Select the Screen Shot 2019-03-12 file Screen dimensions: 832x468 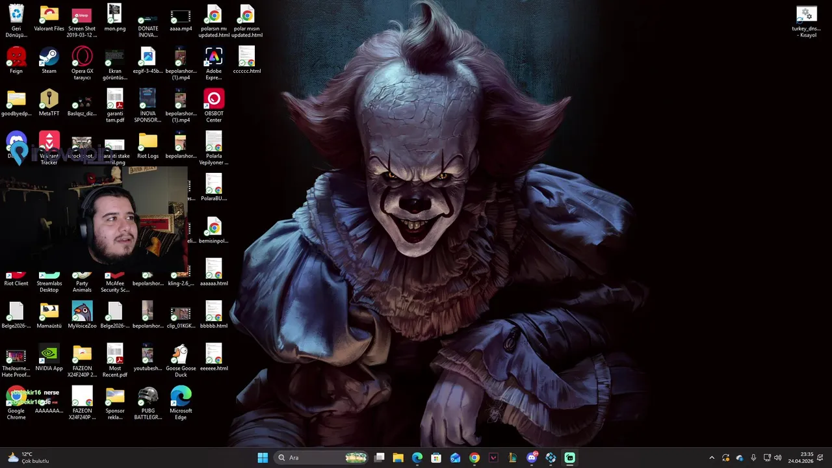82,20
